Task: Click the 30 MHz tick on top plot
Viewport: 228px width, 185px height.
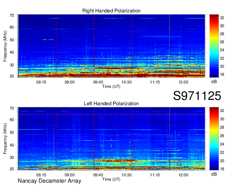Action: tap(12, 65)
